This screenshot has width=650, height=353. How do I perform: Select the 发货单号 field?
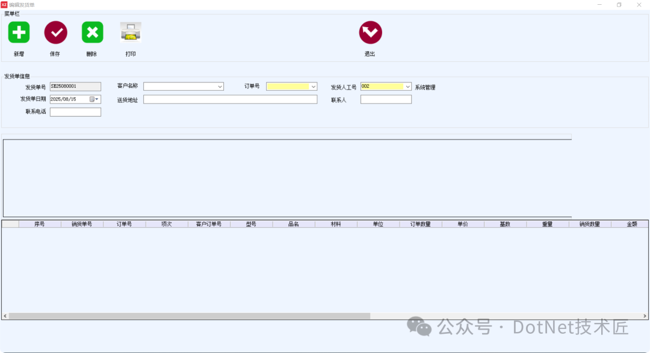point(75,87)
